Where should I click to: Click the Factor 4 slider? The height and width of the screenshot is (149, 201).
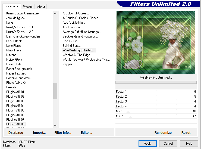156,106
